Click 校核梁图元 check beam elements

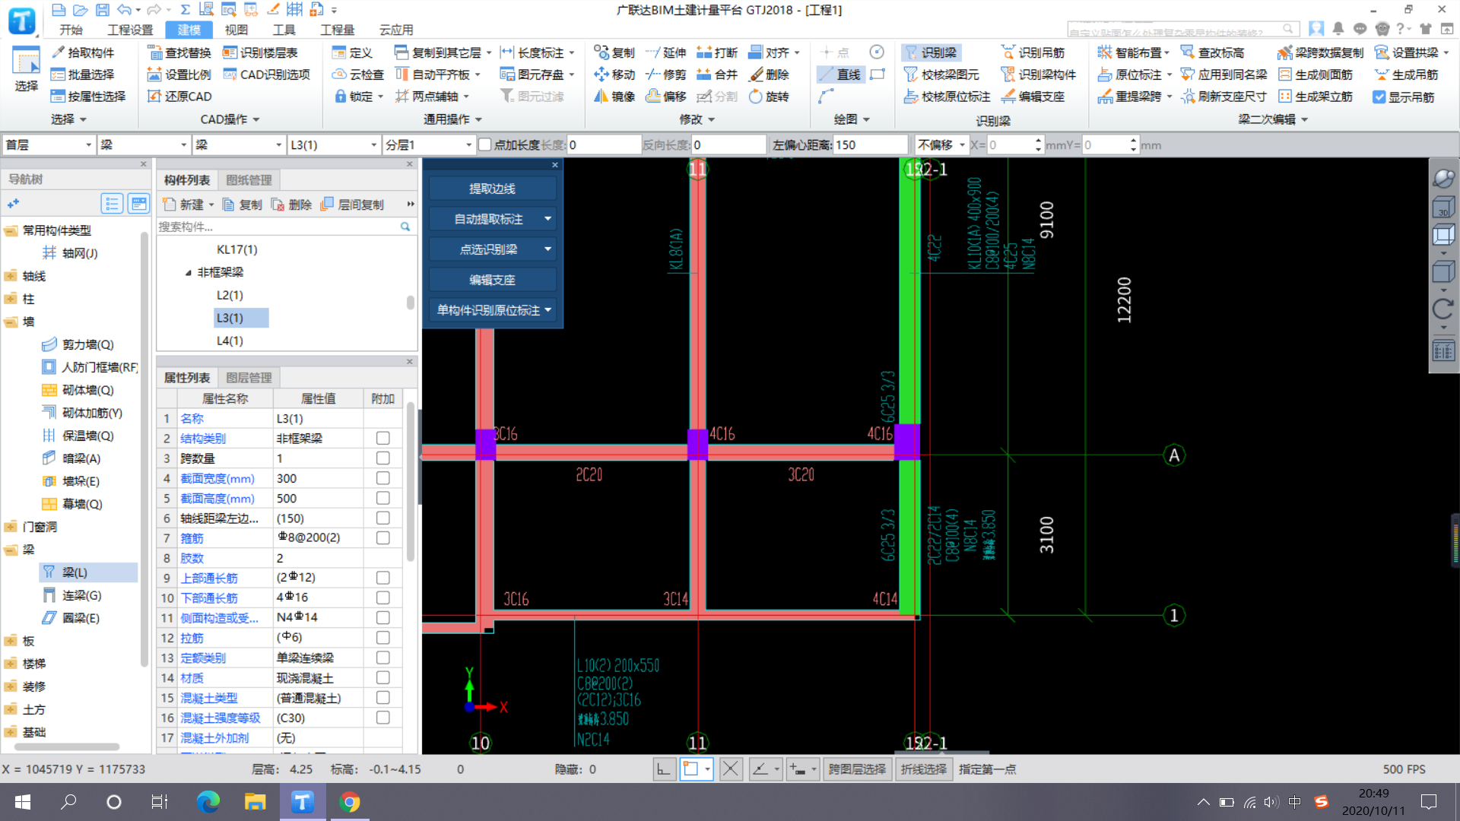pos(941,74)
